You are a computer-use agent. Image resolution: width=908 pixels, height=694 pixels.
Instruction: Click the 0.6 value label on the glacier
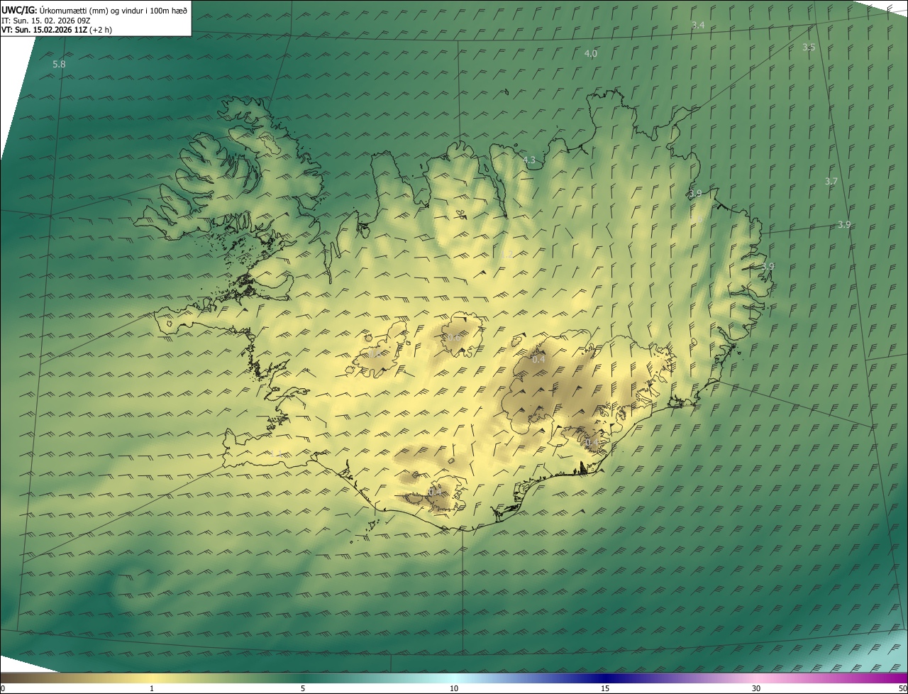click(454, 337)
